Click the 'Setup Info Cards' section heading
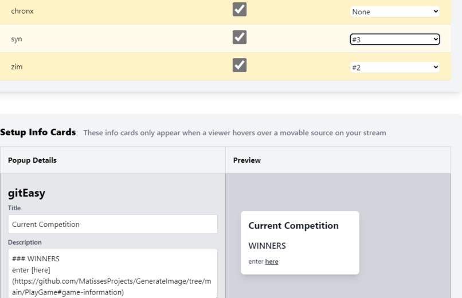 click(x=38, y=132)
